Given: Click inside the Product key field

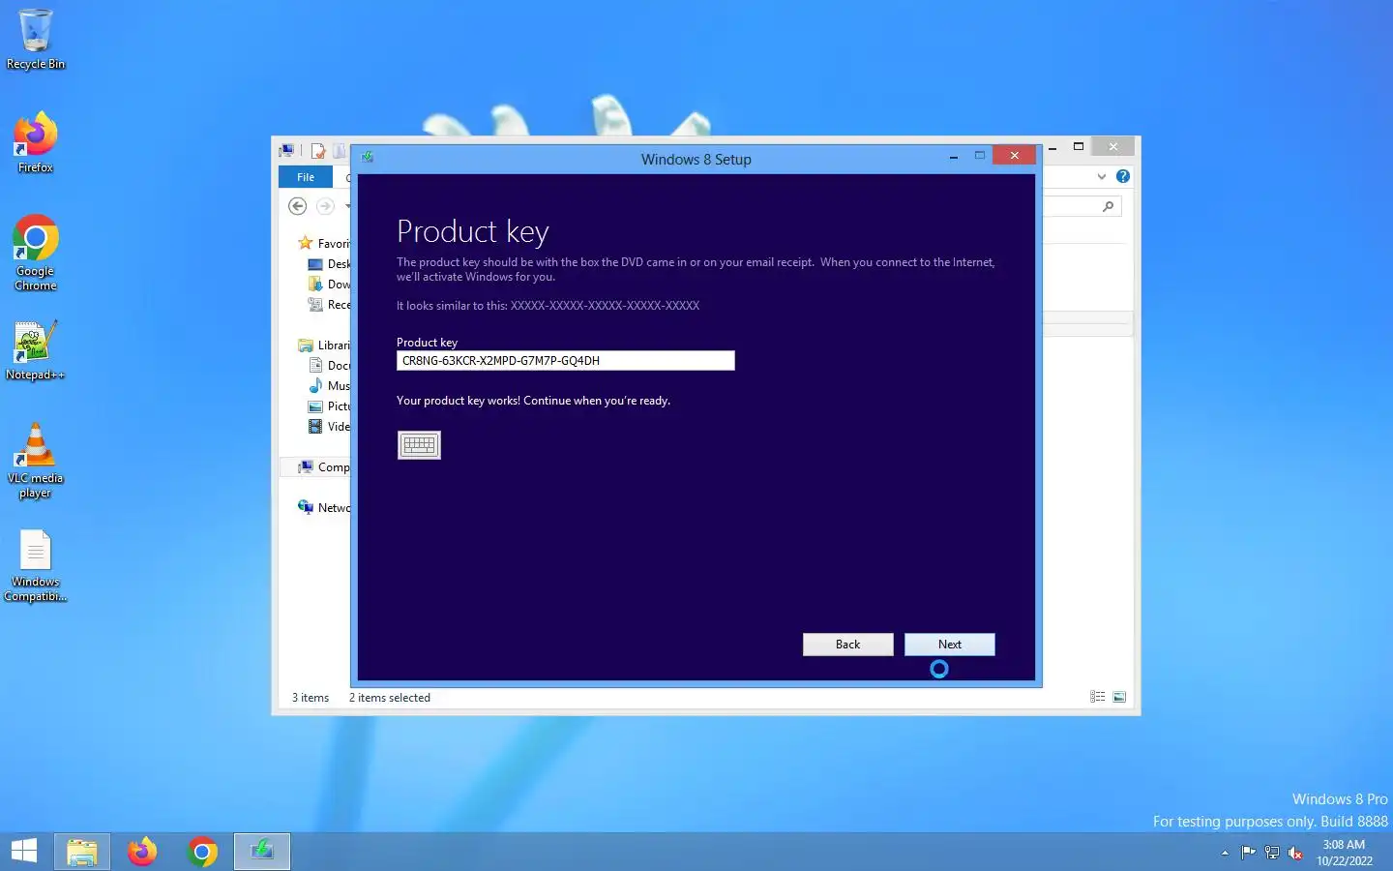Looking at the screenshot, I should click(565, 361).
